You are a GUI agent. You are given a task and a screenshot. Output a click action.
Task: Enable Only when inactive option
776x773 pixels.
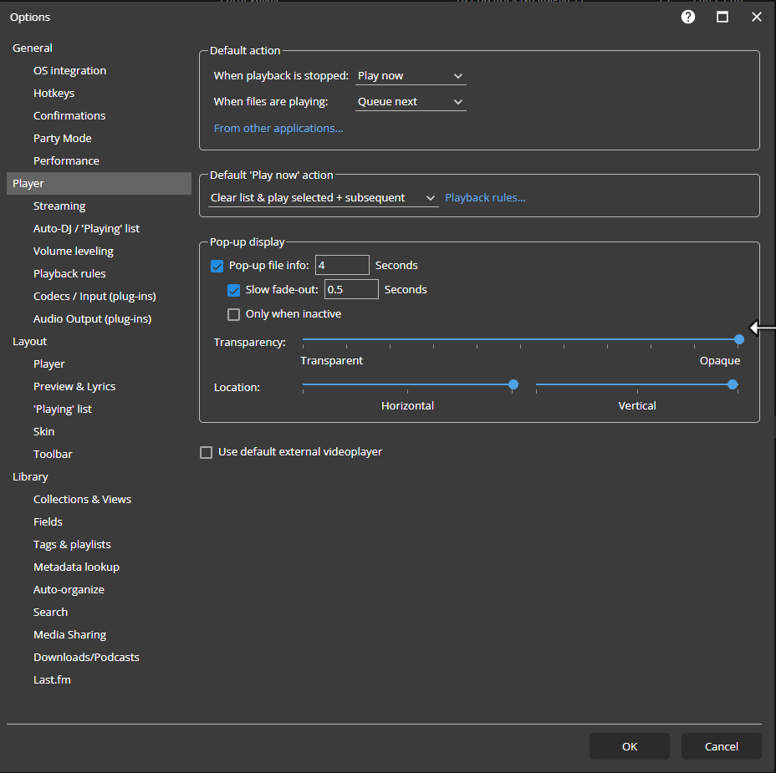click(x=234, y=314)
